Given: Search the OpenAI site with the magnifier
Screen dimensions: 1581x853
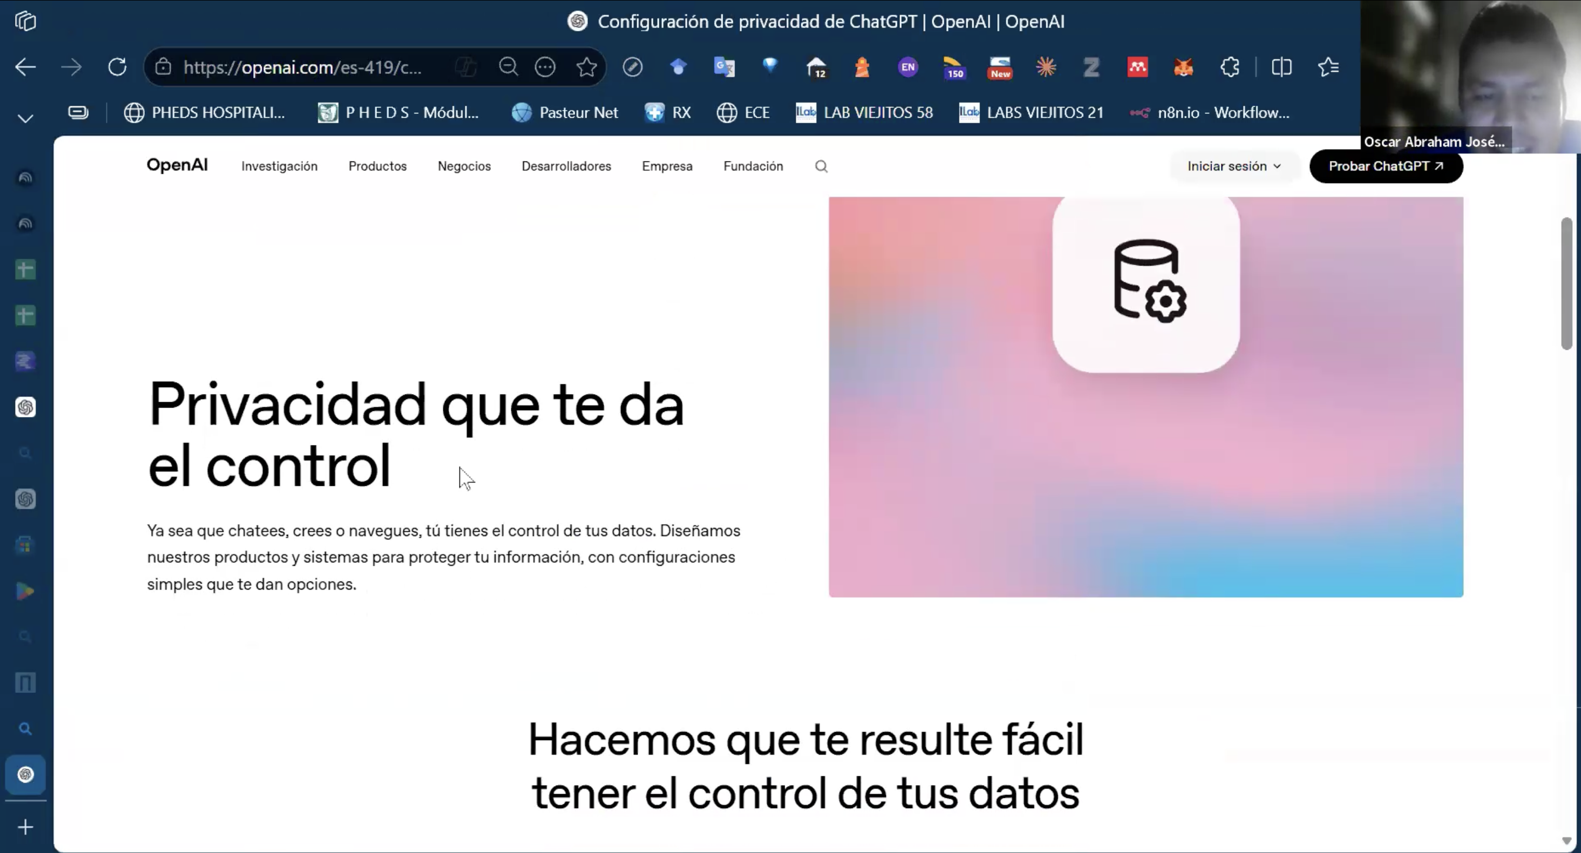Looking at the screenshot, I should pos(821,166).
